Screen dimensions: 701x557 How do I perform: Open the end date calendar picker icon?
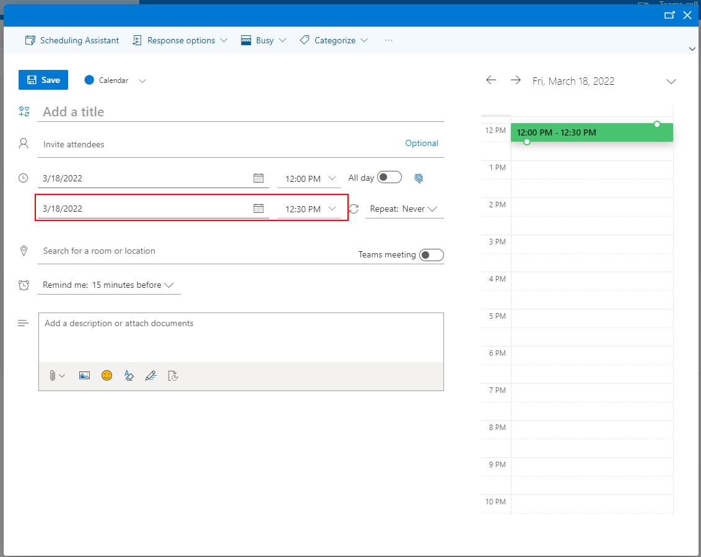(x=258, y=209)
